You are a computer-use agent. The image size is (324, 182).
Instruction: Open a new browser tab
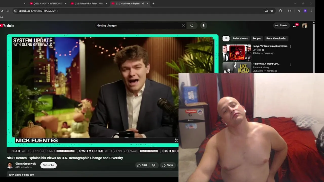pyautogui.click(x=153, y=4)
